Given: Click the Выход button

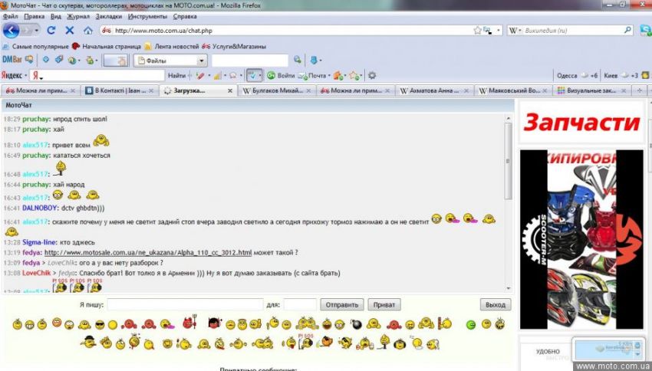Looking at the screenshot, I should (x=496, y=304).
